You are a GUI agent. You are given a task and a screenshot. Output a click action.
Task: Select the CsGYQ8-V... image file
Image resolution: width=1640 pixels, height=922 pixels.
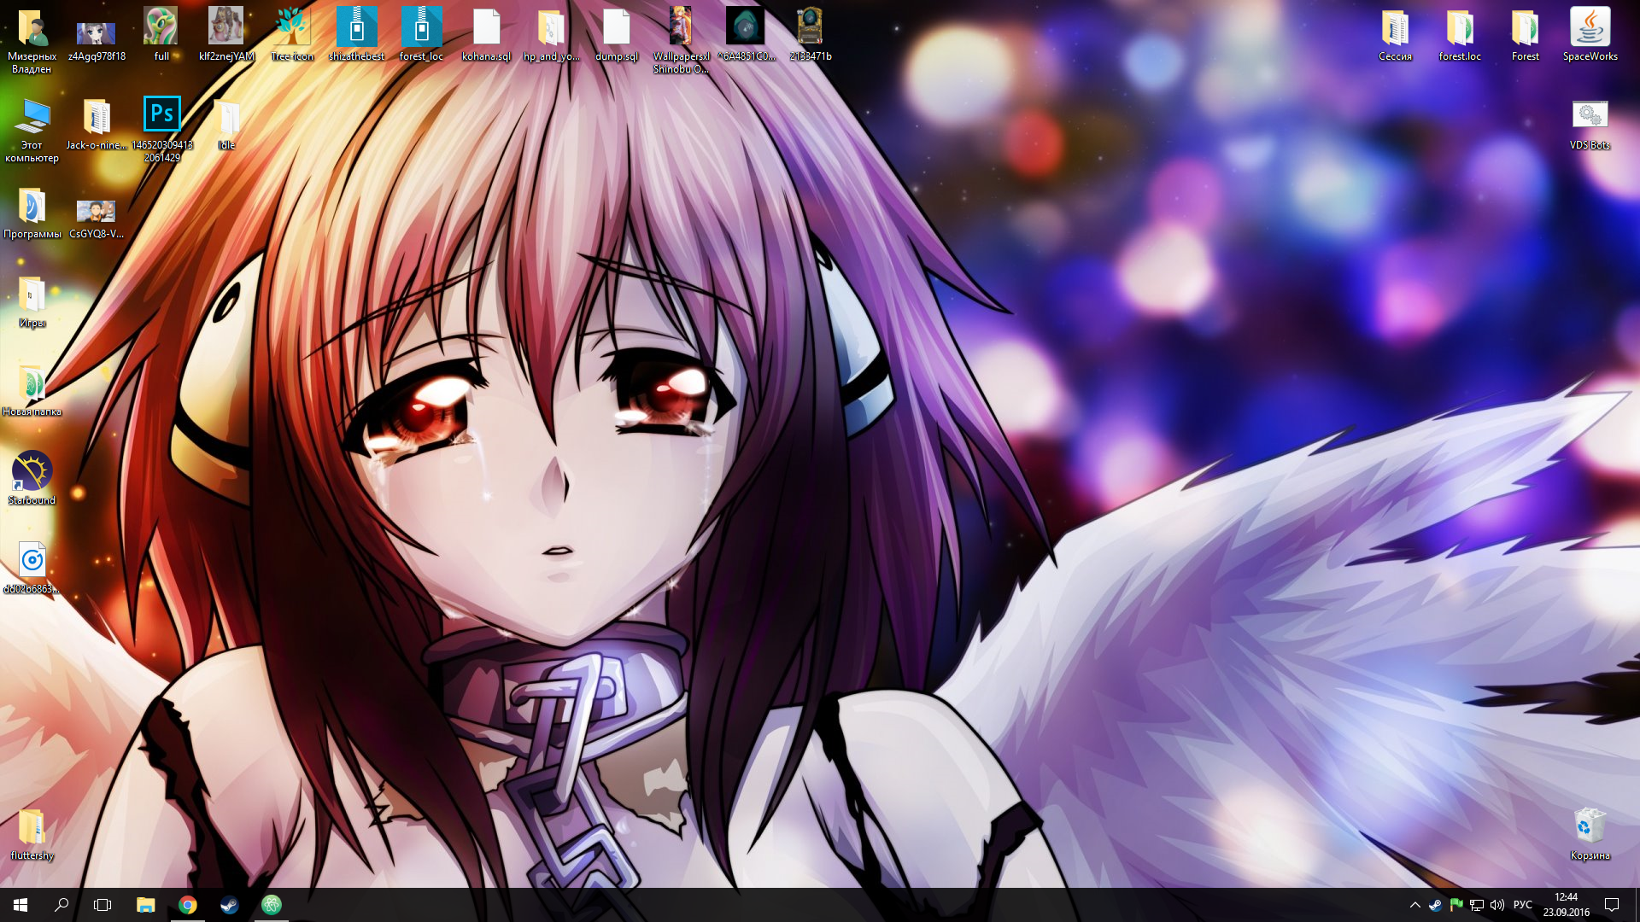coord(97,212)
